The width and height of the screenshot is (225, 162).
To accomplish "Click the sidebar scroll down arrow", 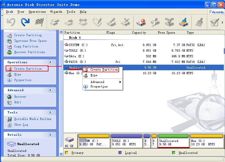I will (x=61, y=154).
